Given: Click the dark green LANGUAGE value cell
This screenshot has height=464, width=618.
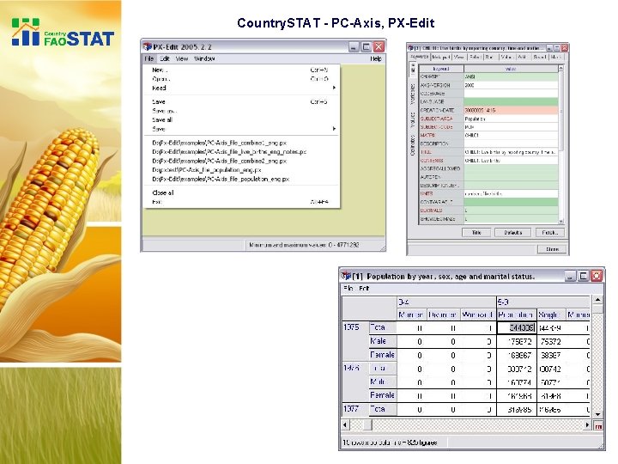Looking at the screenshot, I should (511, 101).
